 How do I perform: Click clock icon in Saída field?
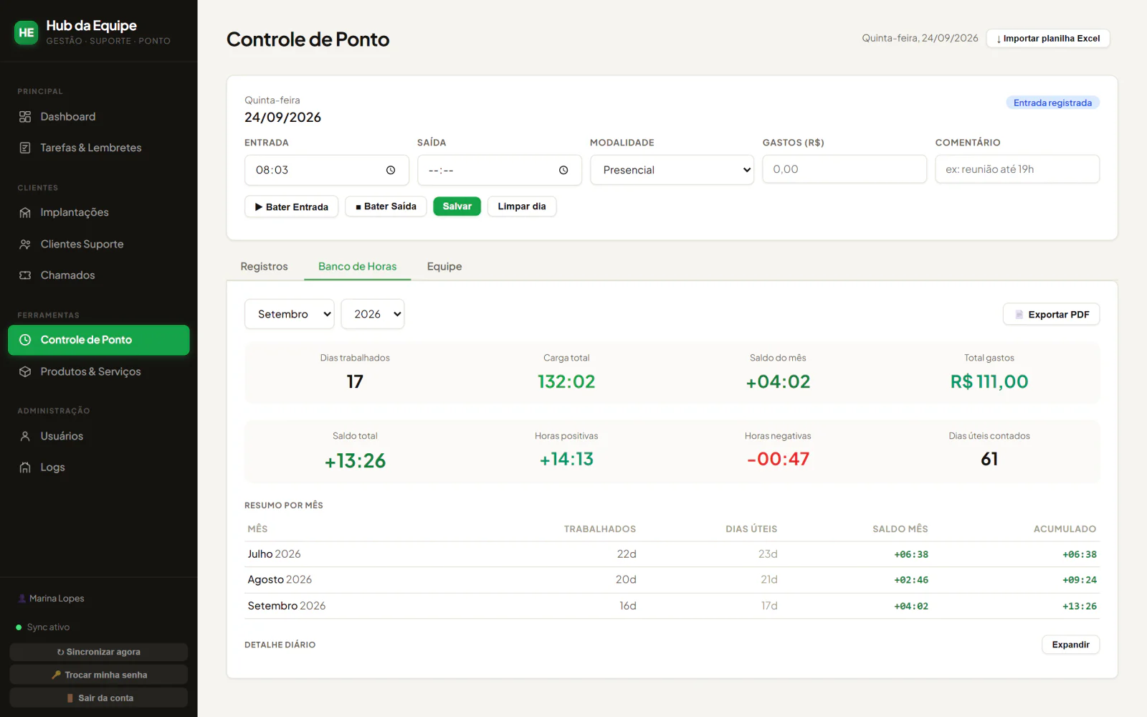point(563,170)
